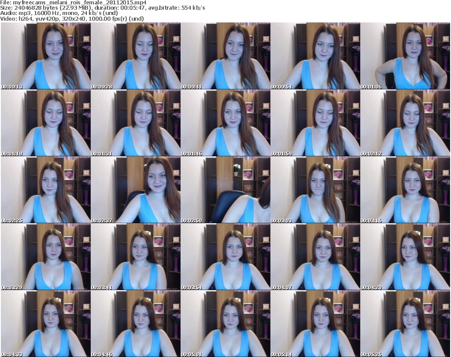The image size is (451, 357).
Task: Select the thumbnail timestamped 00:05:14
Action: [x=315, y=324]
